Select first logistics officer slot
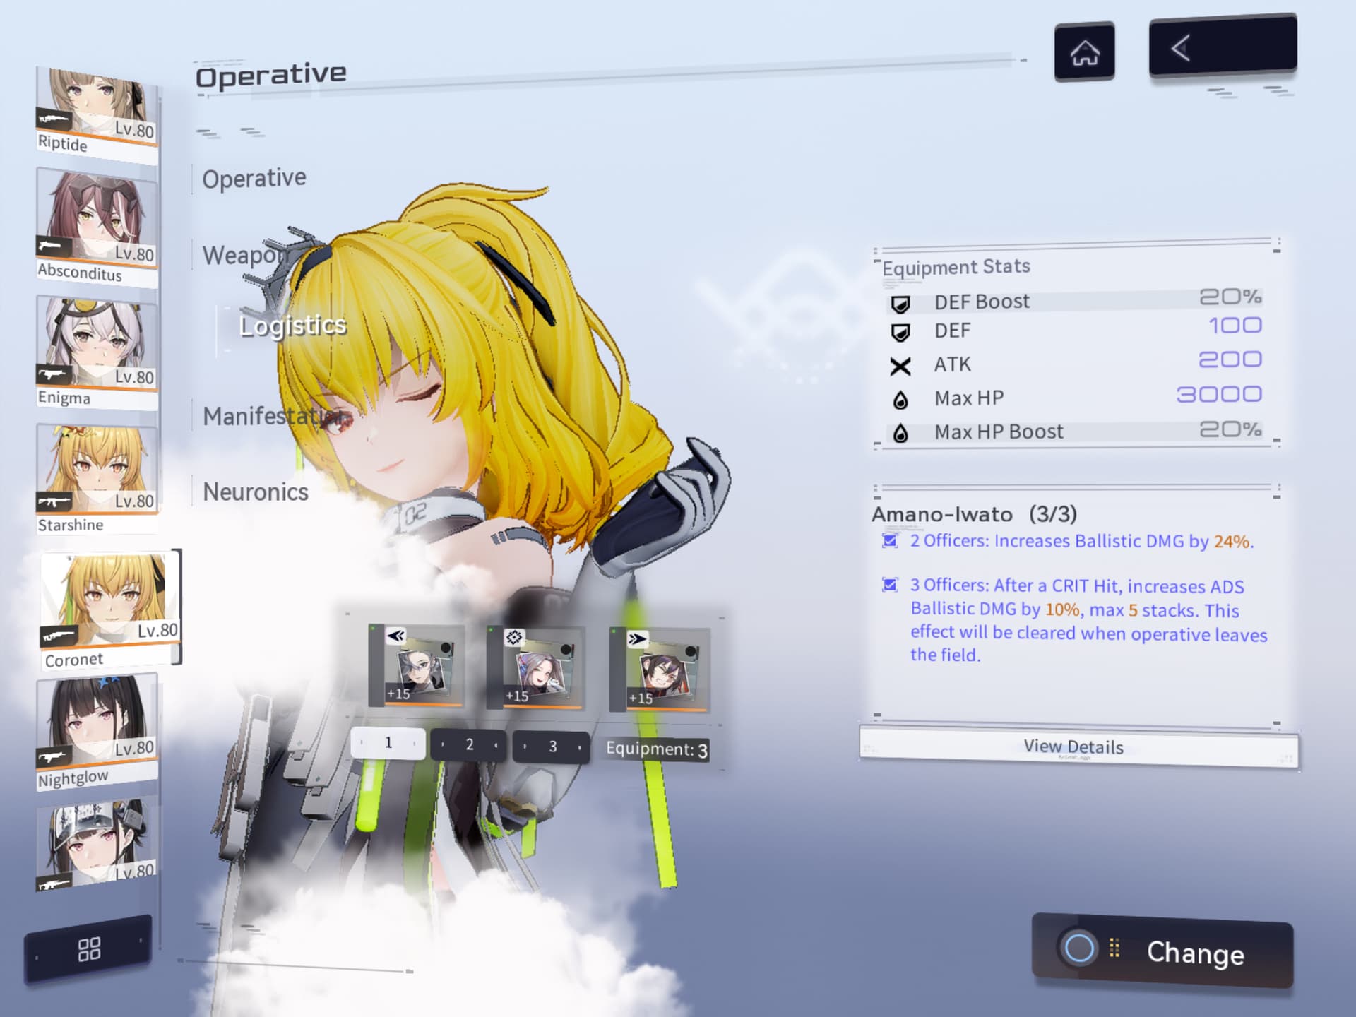 point(417,665)
